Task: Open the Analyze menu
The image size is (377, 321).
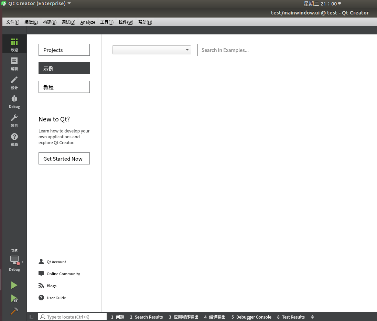Action: tap(88, 22)
